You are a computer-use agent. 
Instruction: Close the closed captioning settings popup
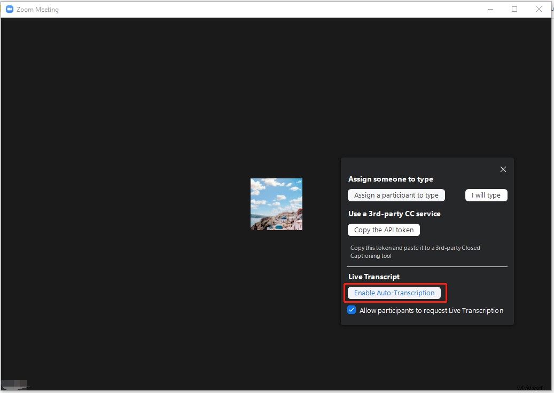503,169
